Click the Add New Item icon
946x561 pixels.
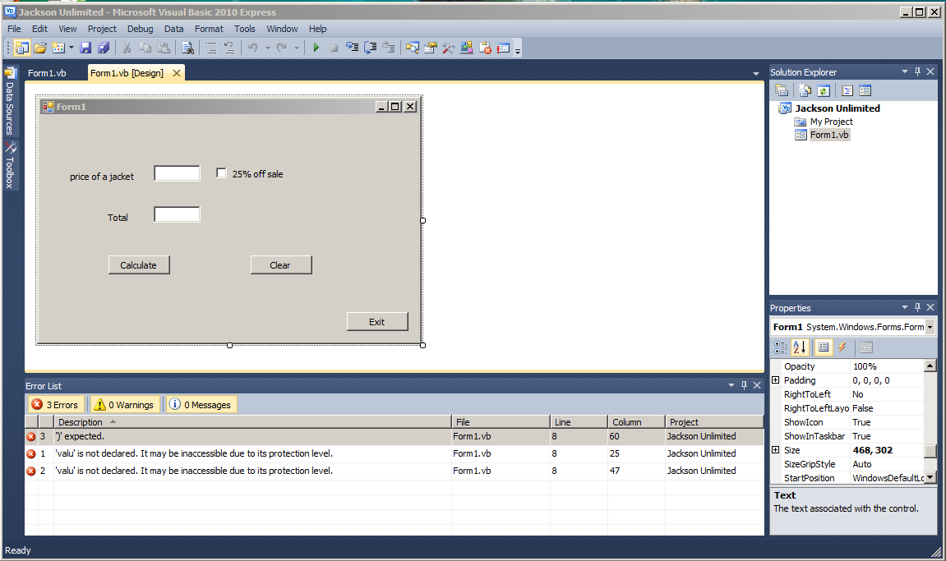[58, 48]
